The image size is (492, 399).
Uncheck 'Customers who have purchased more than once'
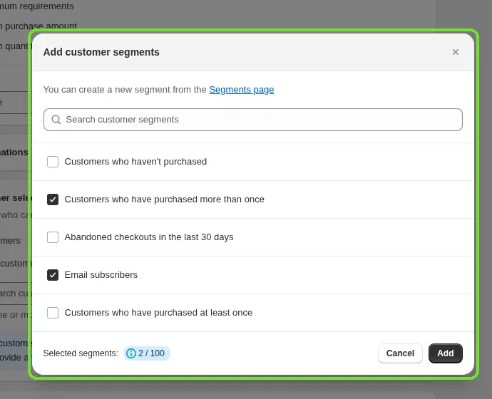coord(53,199)
